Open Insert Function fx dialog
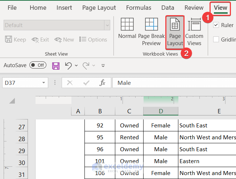Image resolution: width=236 pixels, height=179 pixels. pyautogui.click(x=102, y=83)
